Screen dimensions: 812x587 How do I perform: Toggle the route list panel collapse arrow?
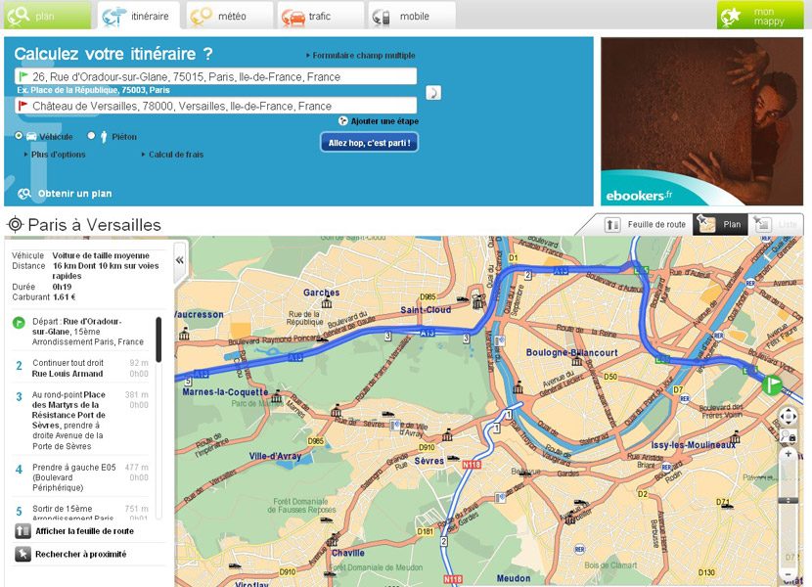[180, 261]
